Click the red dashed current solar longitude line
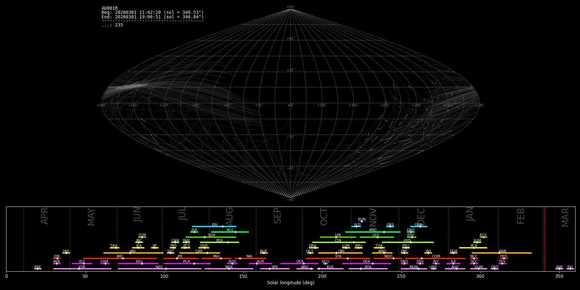 tap(545, 239)
